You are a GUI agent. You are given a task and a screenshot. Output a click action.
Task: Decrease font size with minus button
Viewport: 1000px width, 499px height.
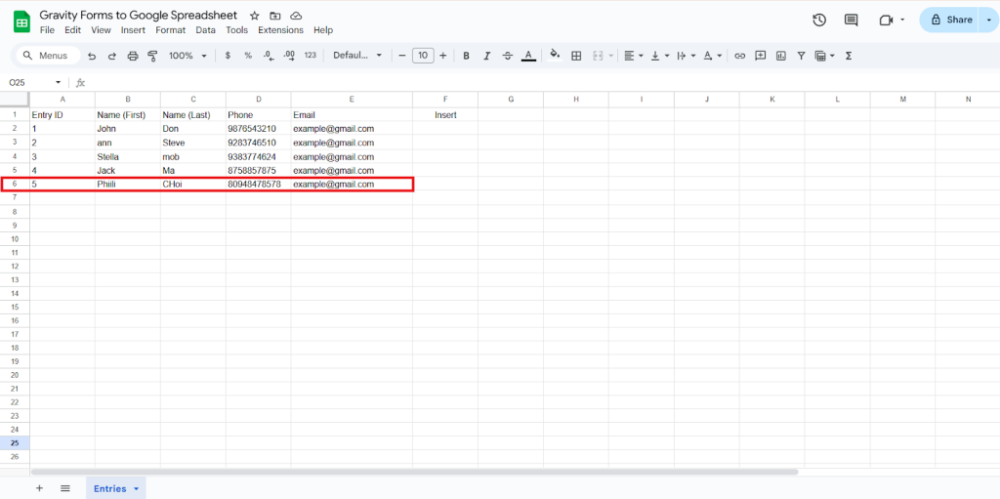tap(402, 56)
